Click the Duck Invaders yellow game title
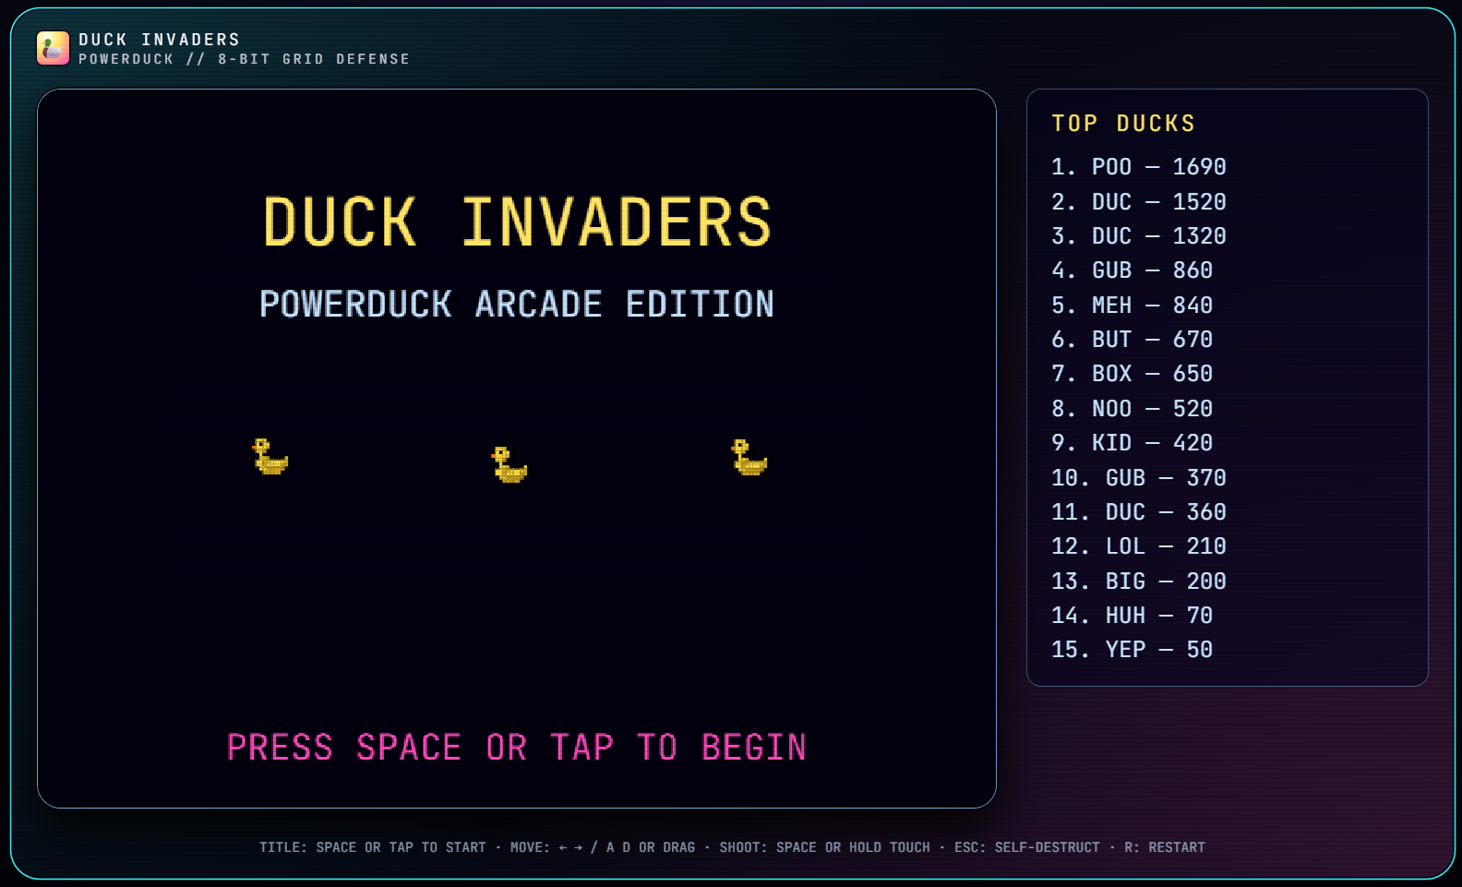Screen dimensions: 1462x887 [x=517, y=222]
